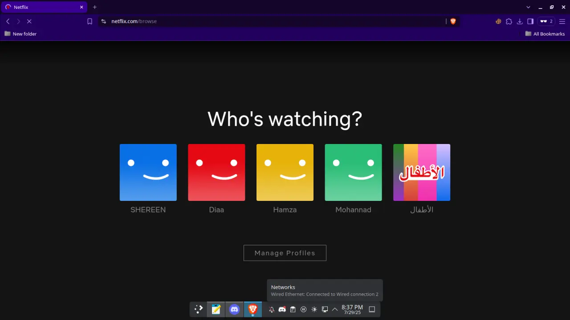This screenshot has width=570, height=320.
Task: Stop loading the page
Action: 29,21
